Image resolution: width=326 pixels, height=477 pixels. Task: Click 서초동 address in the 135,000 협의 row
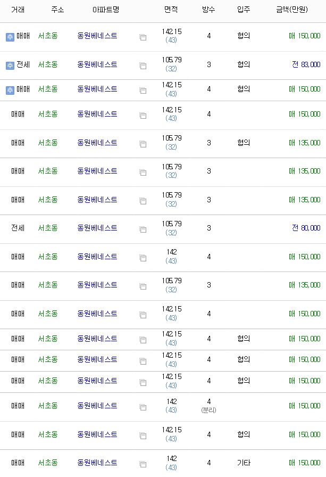(x=48, y=143)
